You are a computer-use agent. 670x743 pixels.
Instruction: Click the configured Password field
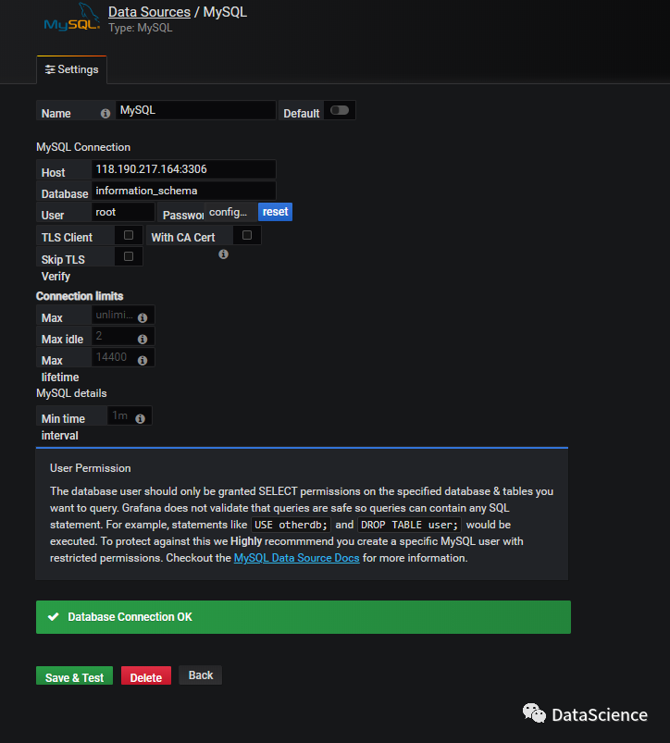coord(230,212)
